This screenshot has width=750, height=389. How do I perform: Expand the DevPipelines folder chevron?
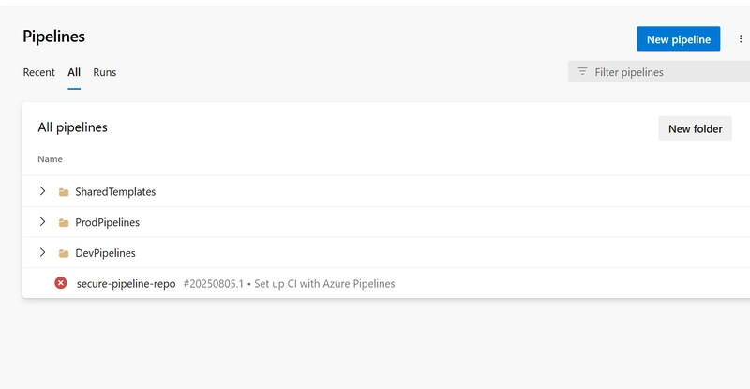(x=42, y=253)
